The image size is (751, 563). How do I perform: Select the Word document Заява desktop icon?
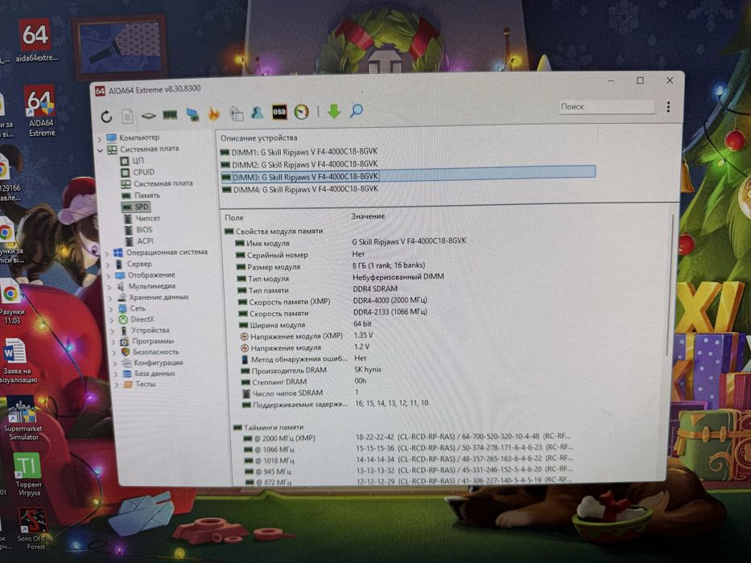[18, 360]
